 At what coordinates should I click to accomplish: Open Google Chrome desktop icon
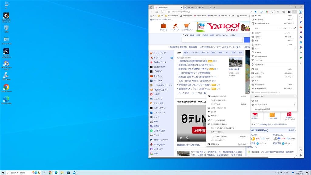(6, 88)
